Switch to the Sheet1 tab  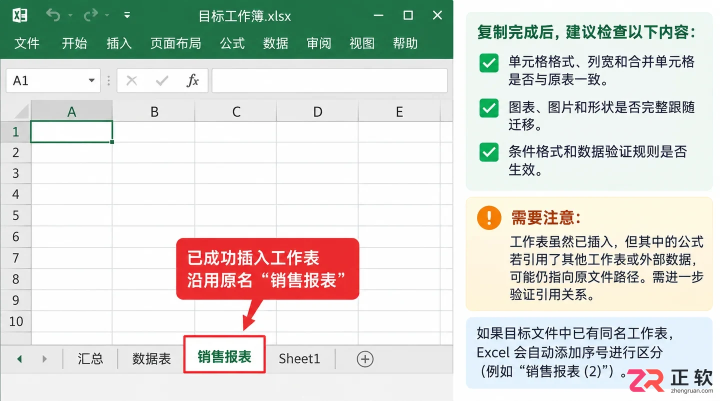(x=299, y=358)
